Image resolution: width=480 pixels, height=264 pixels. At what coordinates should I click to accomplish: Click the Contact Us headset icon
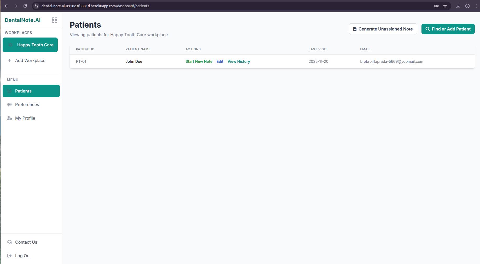tap(9, 242)
